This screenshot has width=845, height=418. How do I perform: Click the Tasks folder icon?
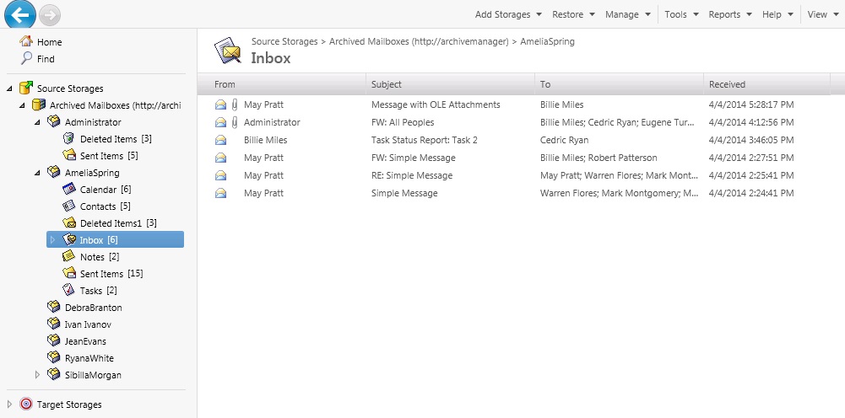coord(68,290)
